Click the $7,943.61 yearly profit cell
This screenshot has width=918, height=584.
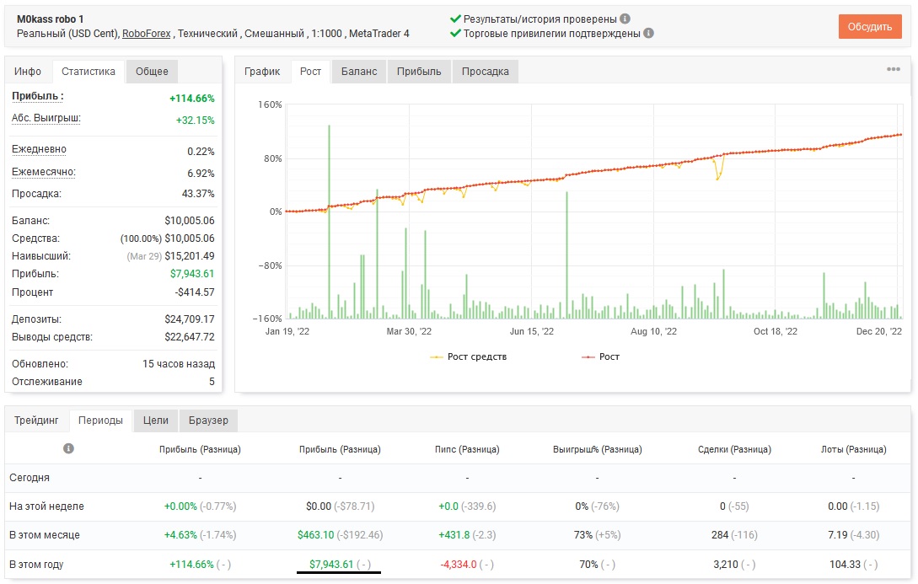coord(340,564)
